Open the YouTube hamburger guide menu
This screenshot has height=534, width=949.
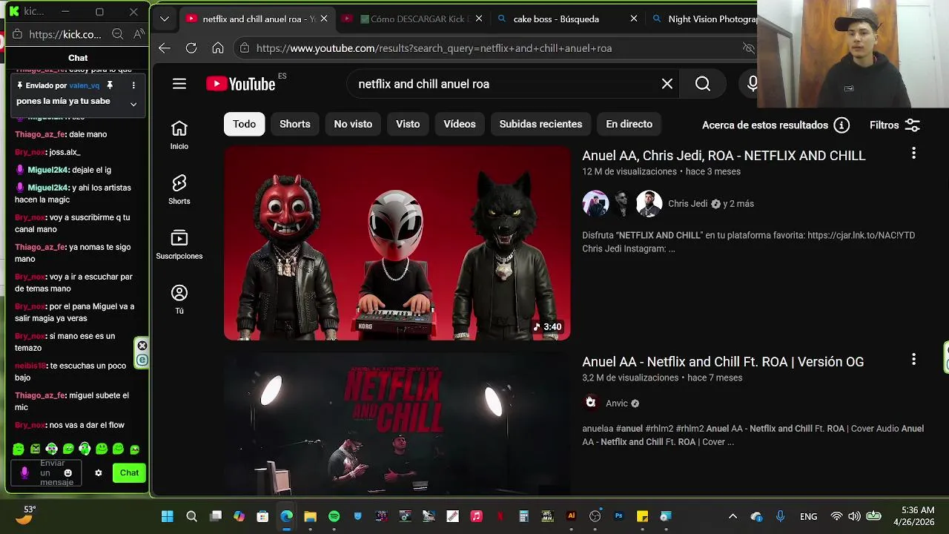(x=179, y=84)
